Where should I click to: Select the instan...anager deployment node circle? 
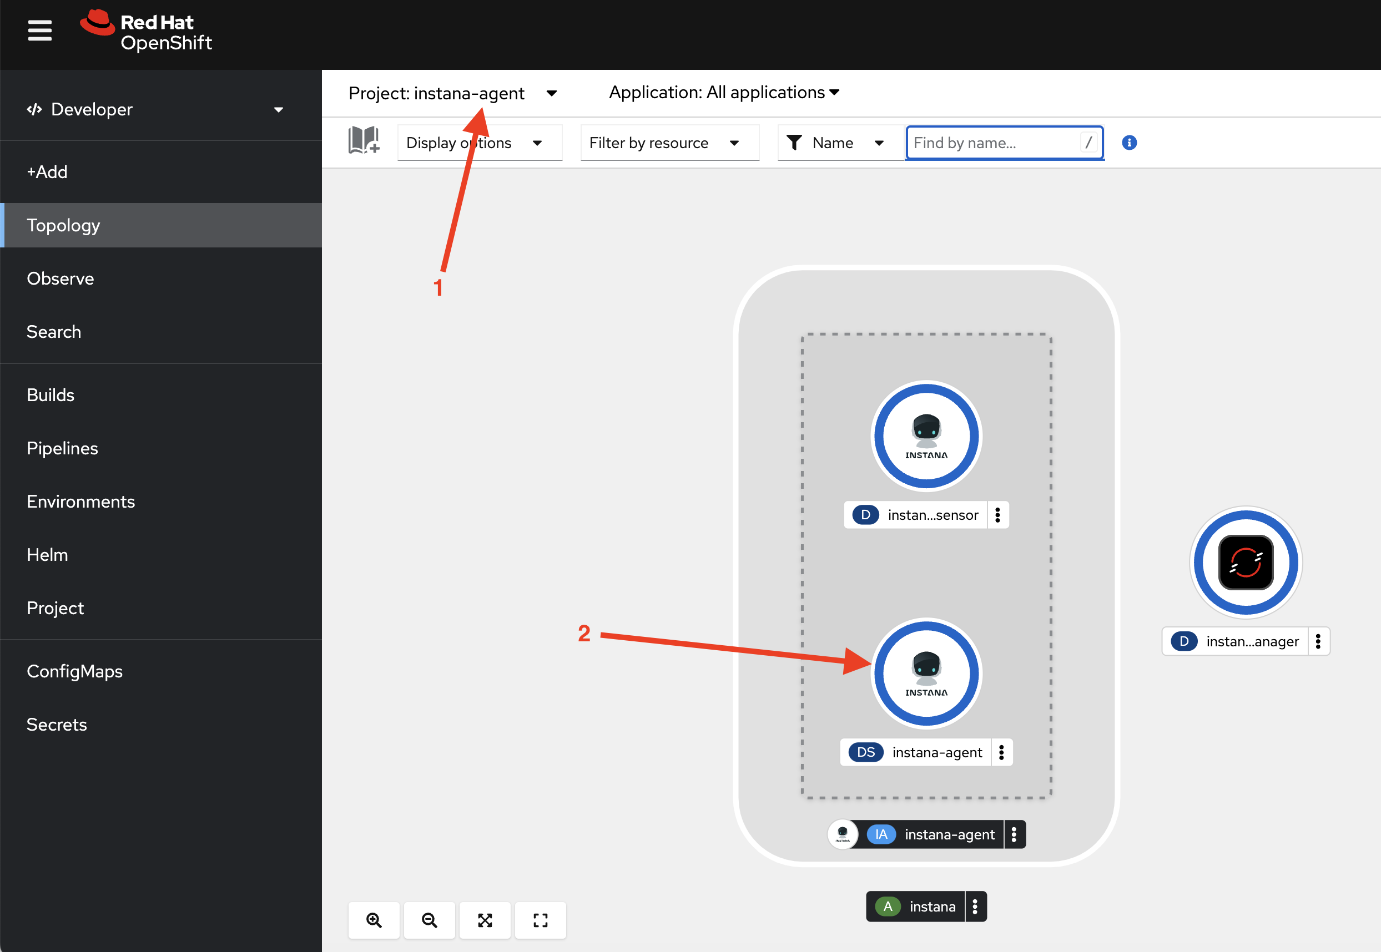(1246, 563)
